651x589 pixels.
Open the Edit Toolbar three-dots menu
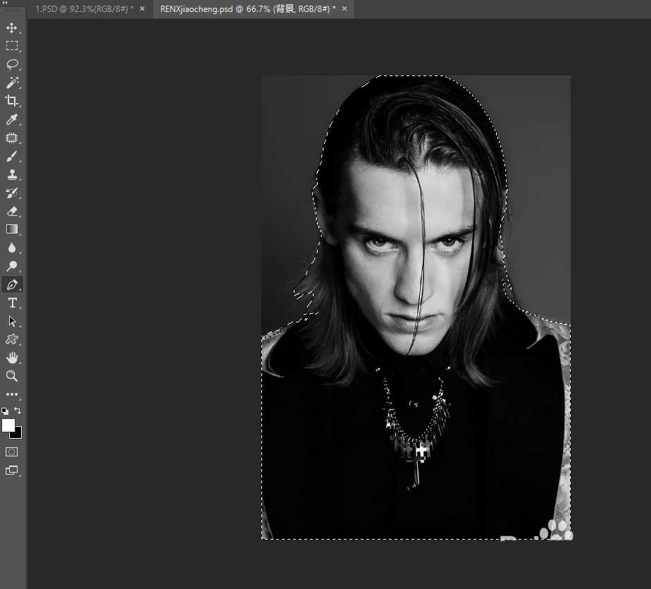click(11, 394)
